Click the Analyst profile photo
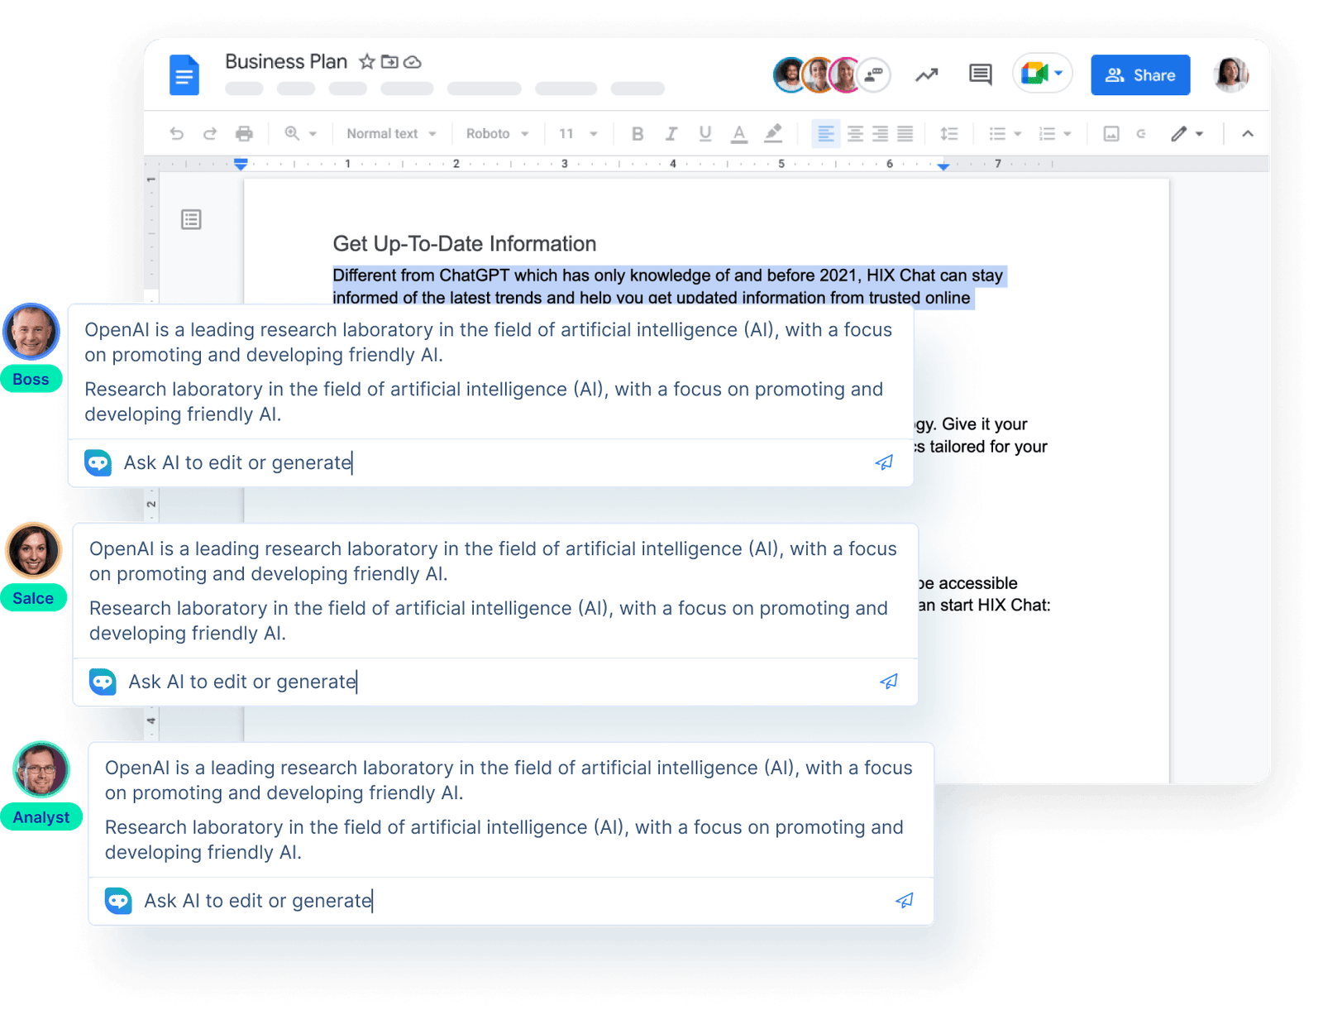 (x=41, y=769)
